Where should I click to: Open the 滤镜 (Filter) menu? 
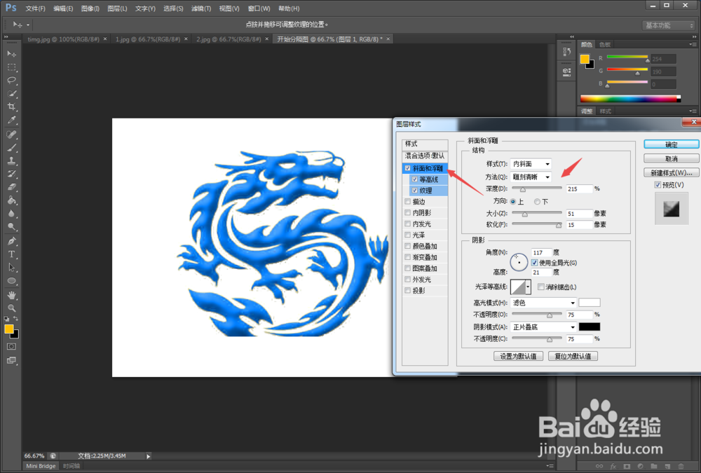click(200, 8)
